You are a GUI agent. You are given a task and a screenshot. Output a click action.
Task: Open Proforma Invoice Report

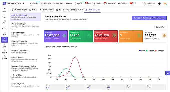25,51
